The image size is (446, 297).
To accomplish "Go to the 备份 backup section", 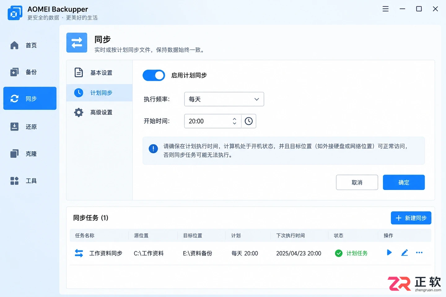I will pos(30,72).
